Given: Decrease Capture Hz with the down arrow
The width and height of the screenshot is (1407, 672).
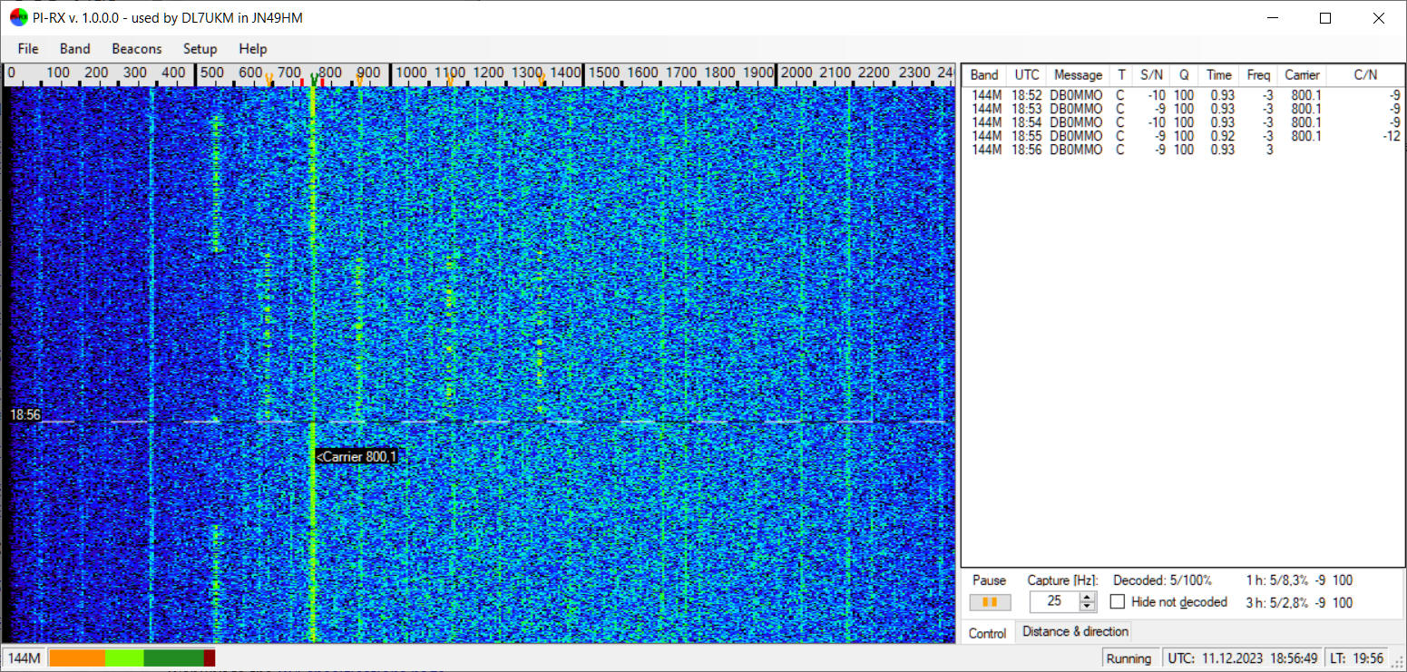Looking at the screenshot, I should tap(1088, 607).
